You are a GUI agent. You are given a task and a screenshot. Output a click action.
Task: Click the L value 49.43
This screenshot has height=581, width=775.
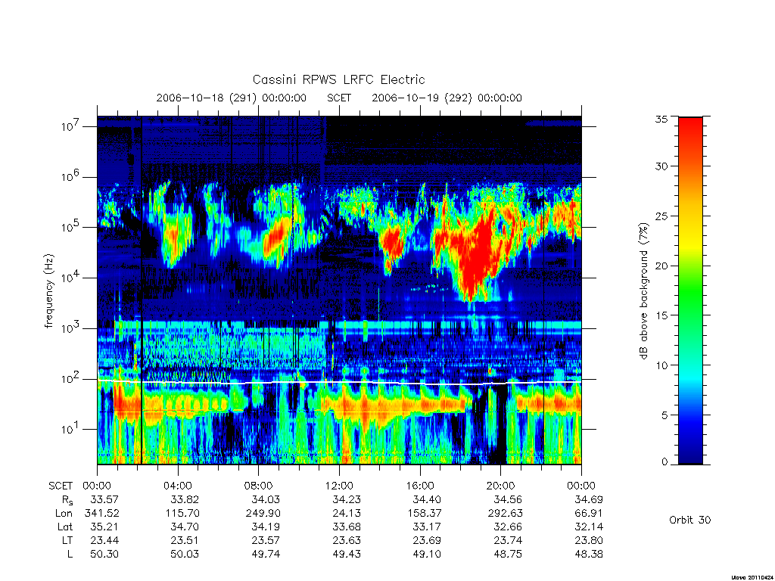pos(347,554)
